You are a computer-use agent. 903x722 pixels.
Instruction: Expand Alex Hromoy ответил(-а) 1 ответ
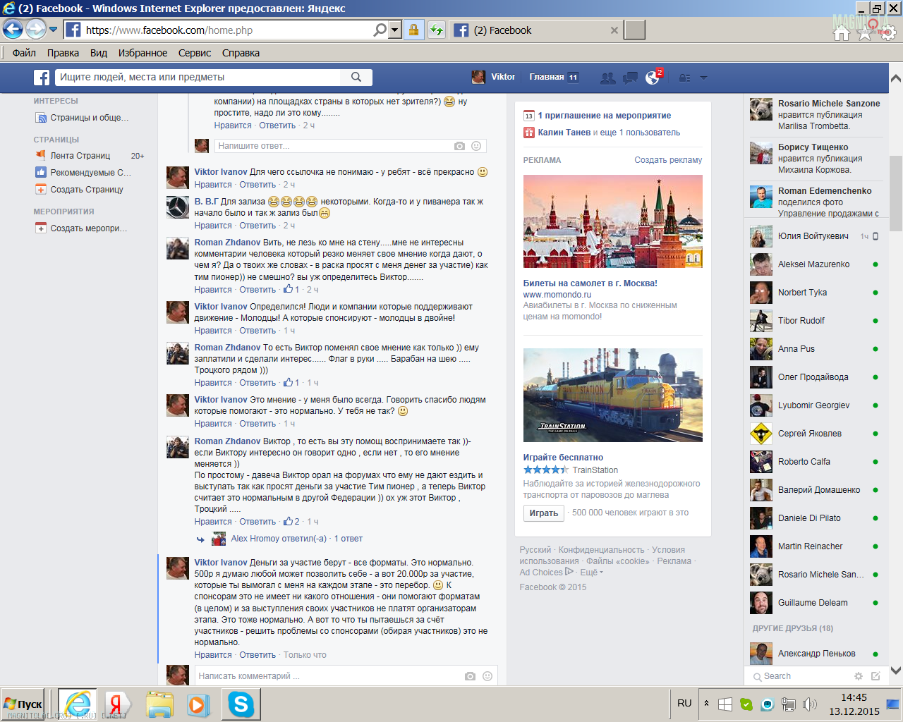click(296, 539)
